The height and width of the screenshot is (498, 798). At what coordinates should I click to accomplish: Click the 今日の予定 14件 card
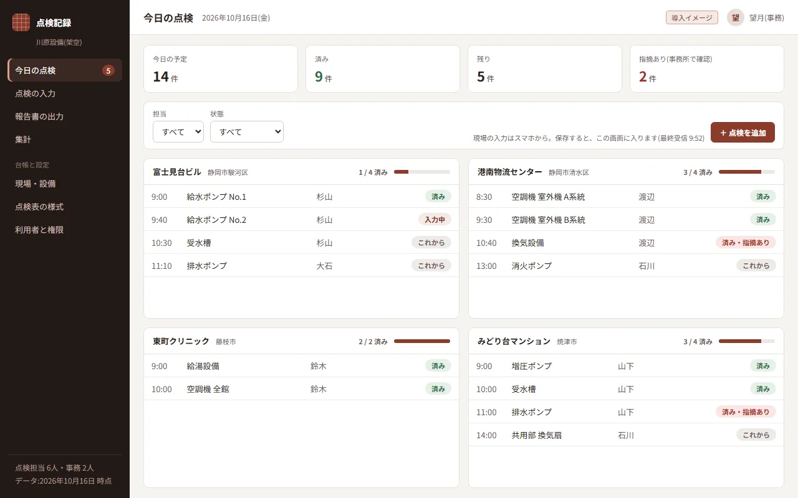tap(221, 69)
